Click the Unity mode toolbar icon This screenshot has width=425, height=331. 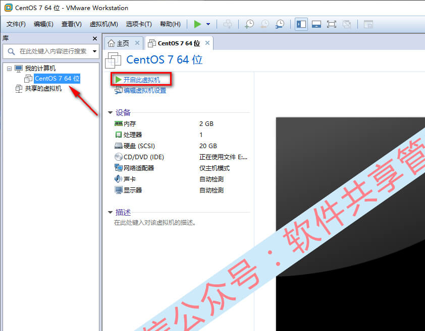pos(347,24)
